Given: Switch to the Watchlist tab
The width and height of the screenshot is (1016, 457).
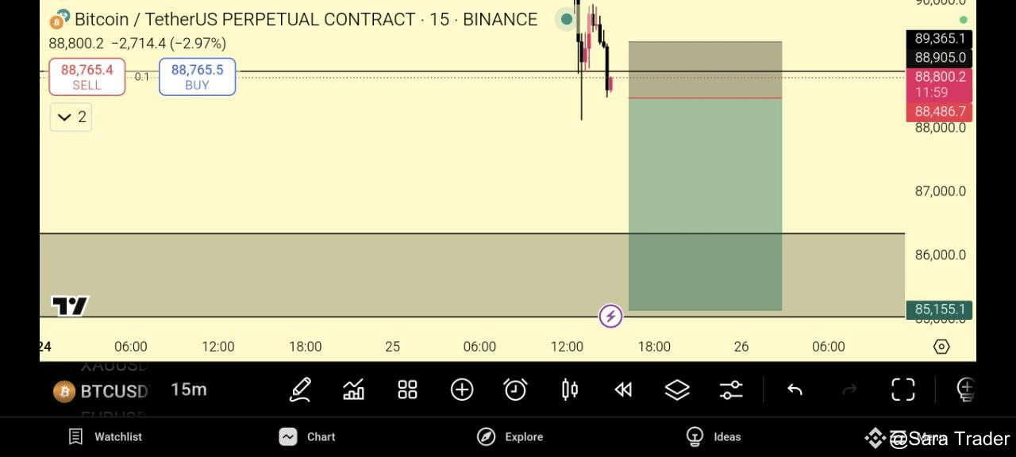Looking at the screenshot, I should 104,436.
